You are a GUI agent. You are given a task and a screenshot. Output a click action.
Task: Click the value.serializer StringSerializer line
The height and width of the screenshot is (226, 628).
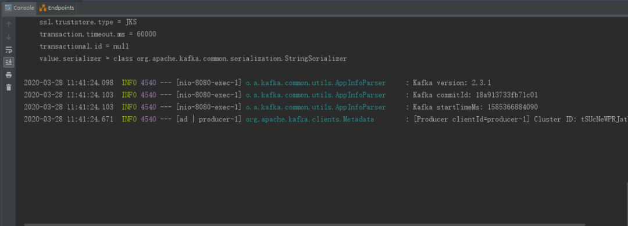pos(193,59)
